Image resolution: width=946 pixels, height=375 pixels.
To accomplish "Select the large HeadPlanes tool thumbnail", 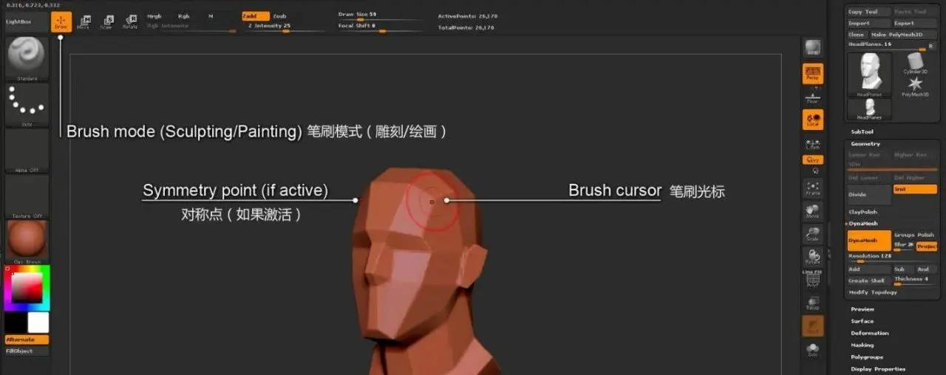I will point(869,76).
